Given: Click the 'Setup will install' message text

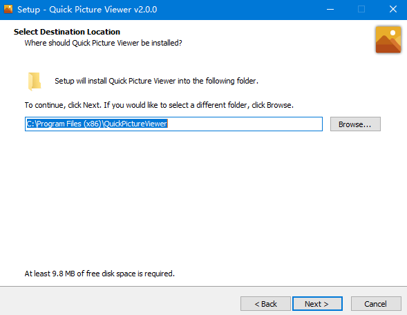Looking at the screenshot, I should pos(156,81).
